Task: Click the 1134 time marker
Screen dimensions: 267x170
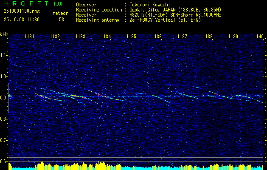Action: click(x=106, y=36)
